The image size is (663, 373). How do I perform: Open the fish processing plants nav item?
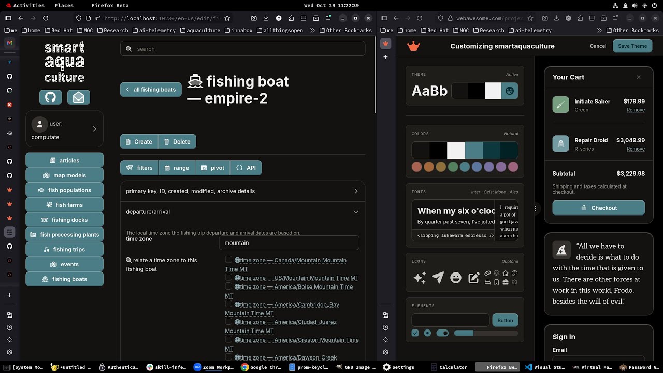64,235
